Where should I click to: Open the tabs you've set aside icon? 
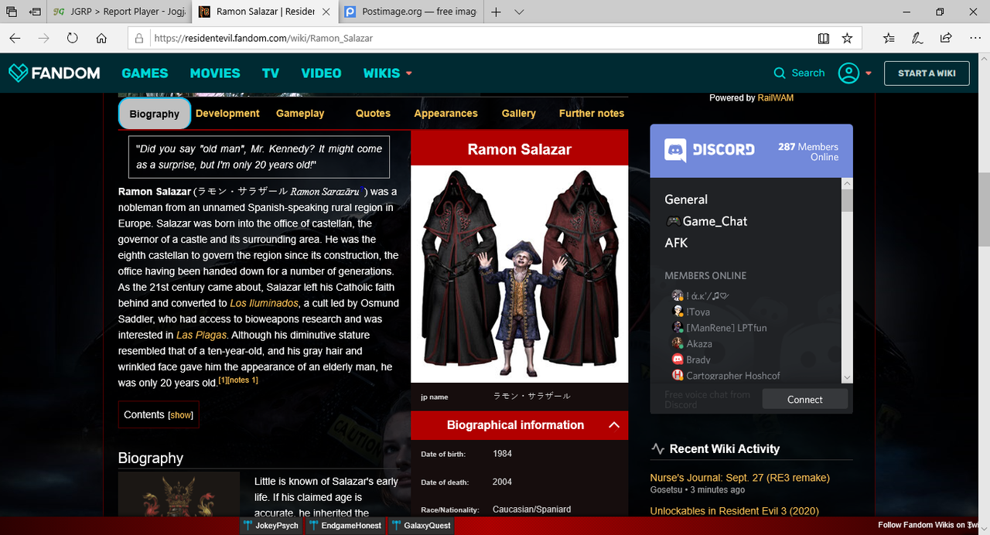(12, 12)
